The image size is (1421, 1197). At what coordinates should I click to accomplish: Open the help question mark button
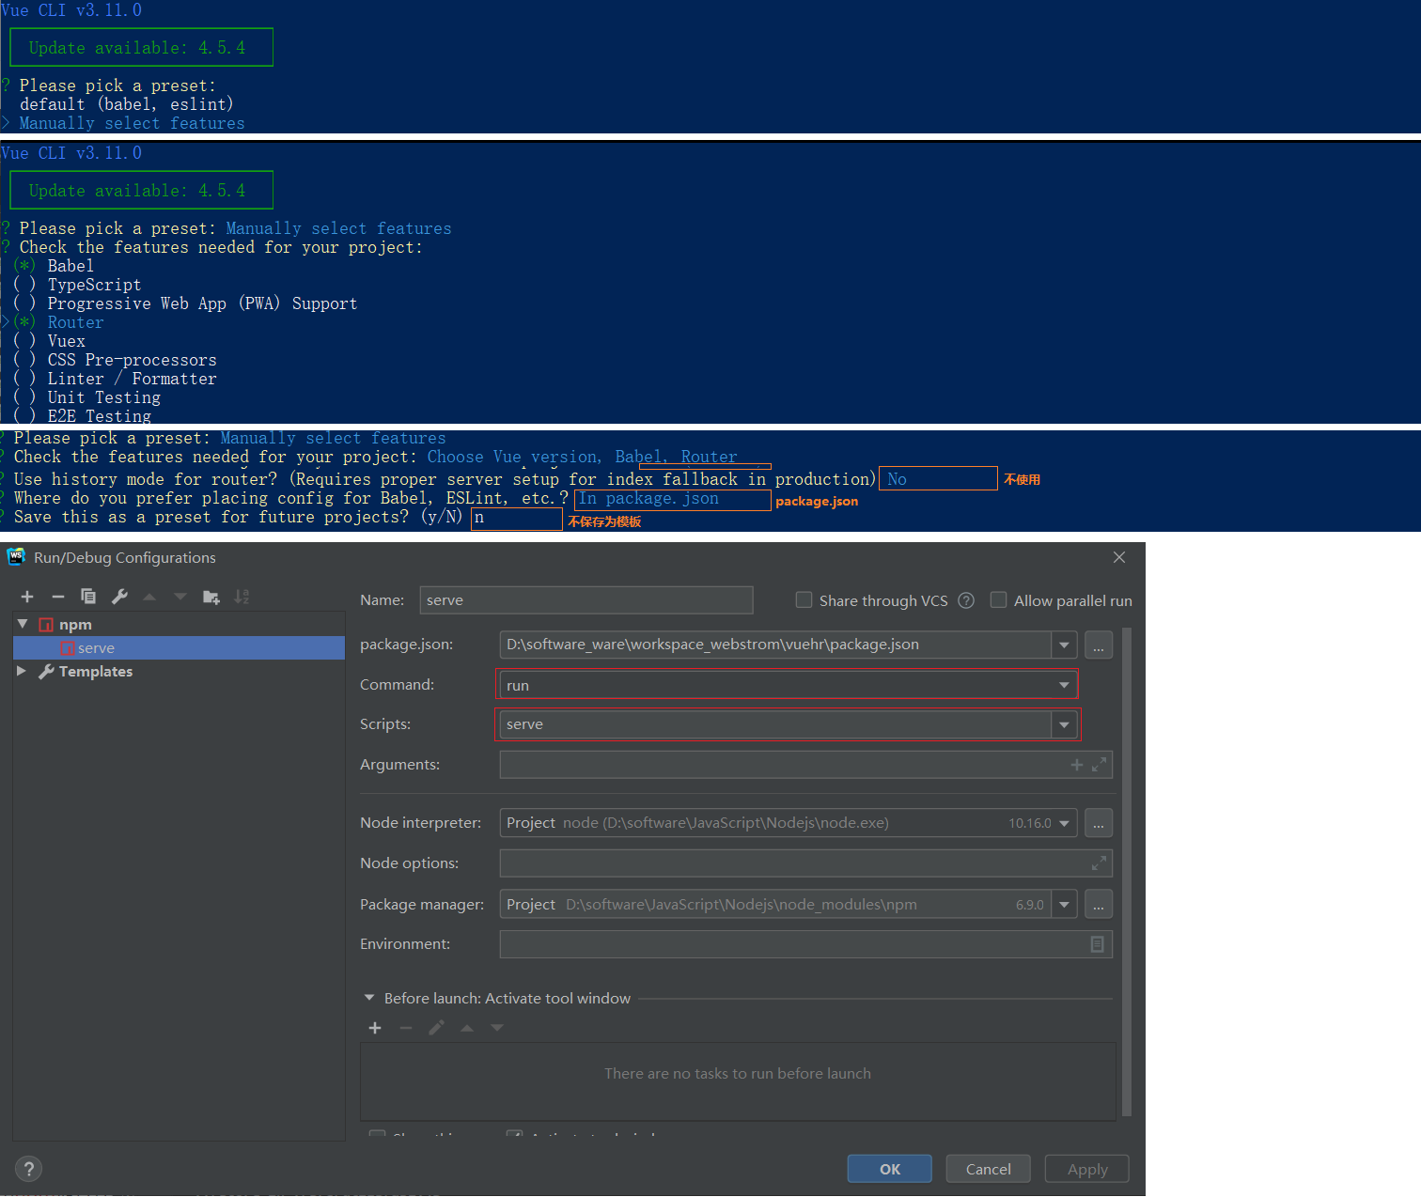click(x=29, y=1169)
